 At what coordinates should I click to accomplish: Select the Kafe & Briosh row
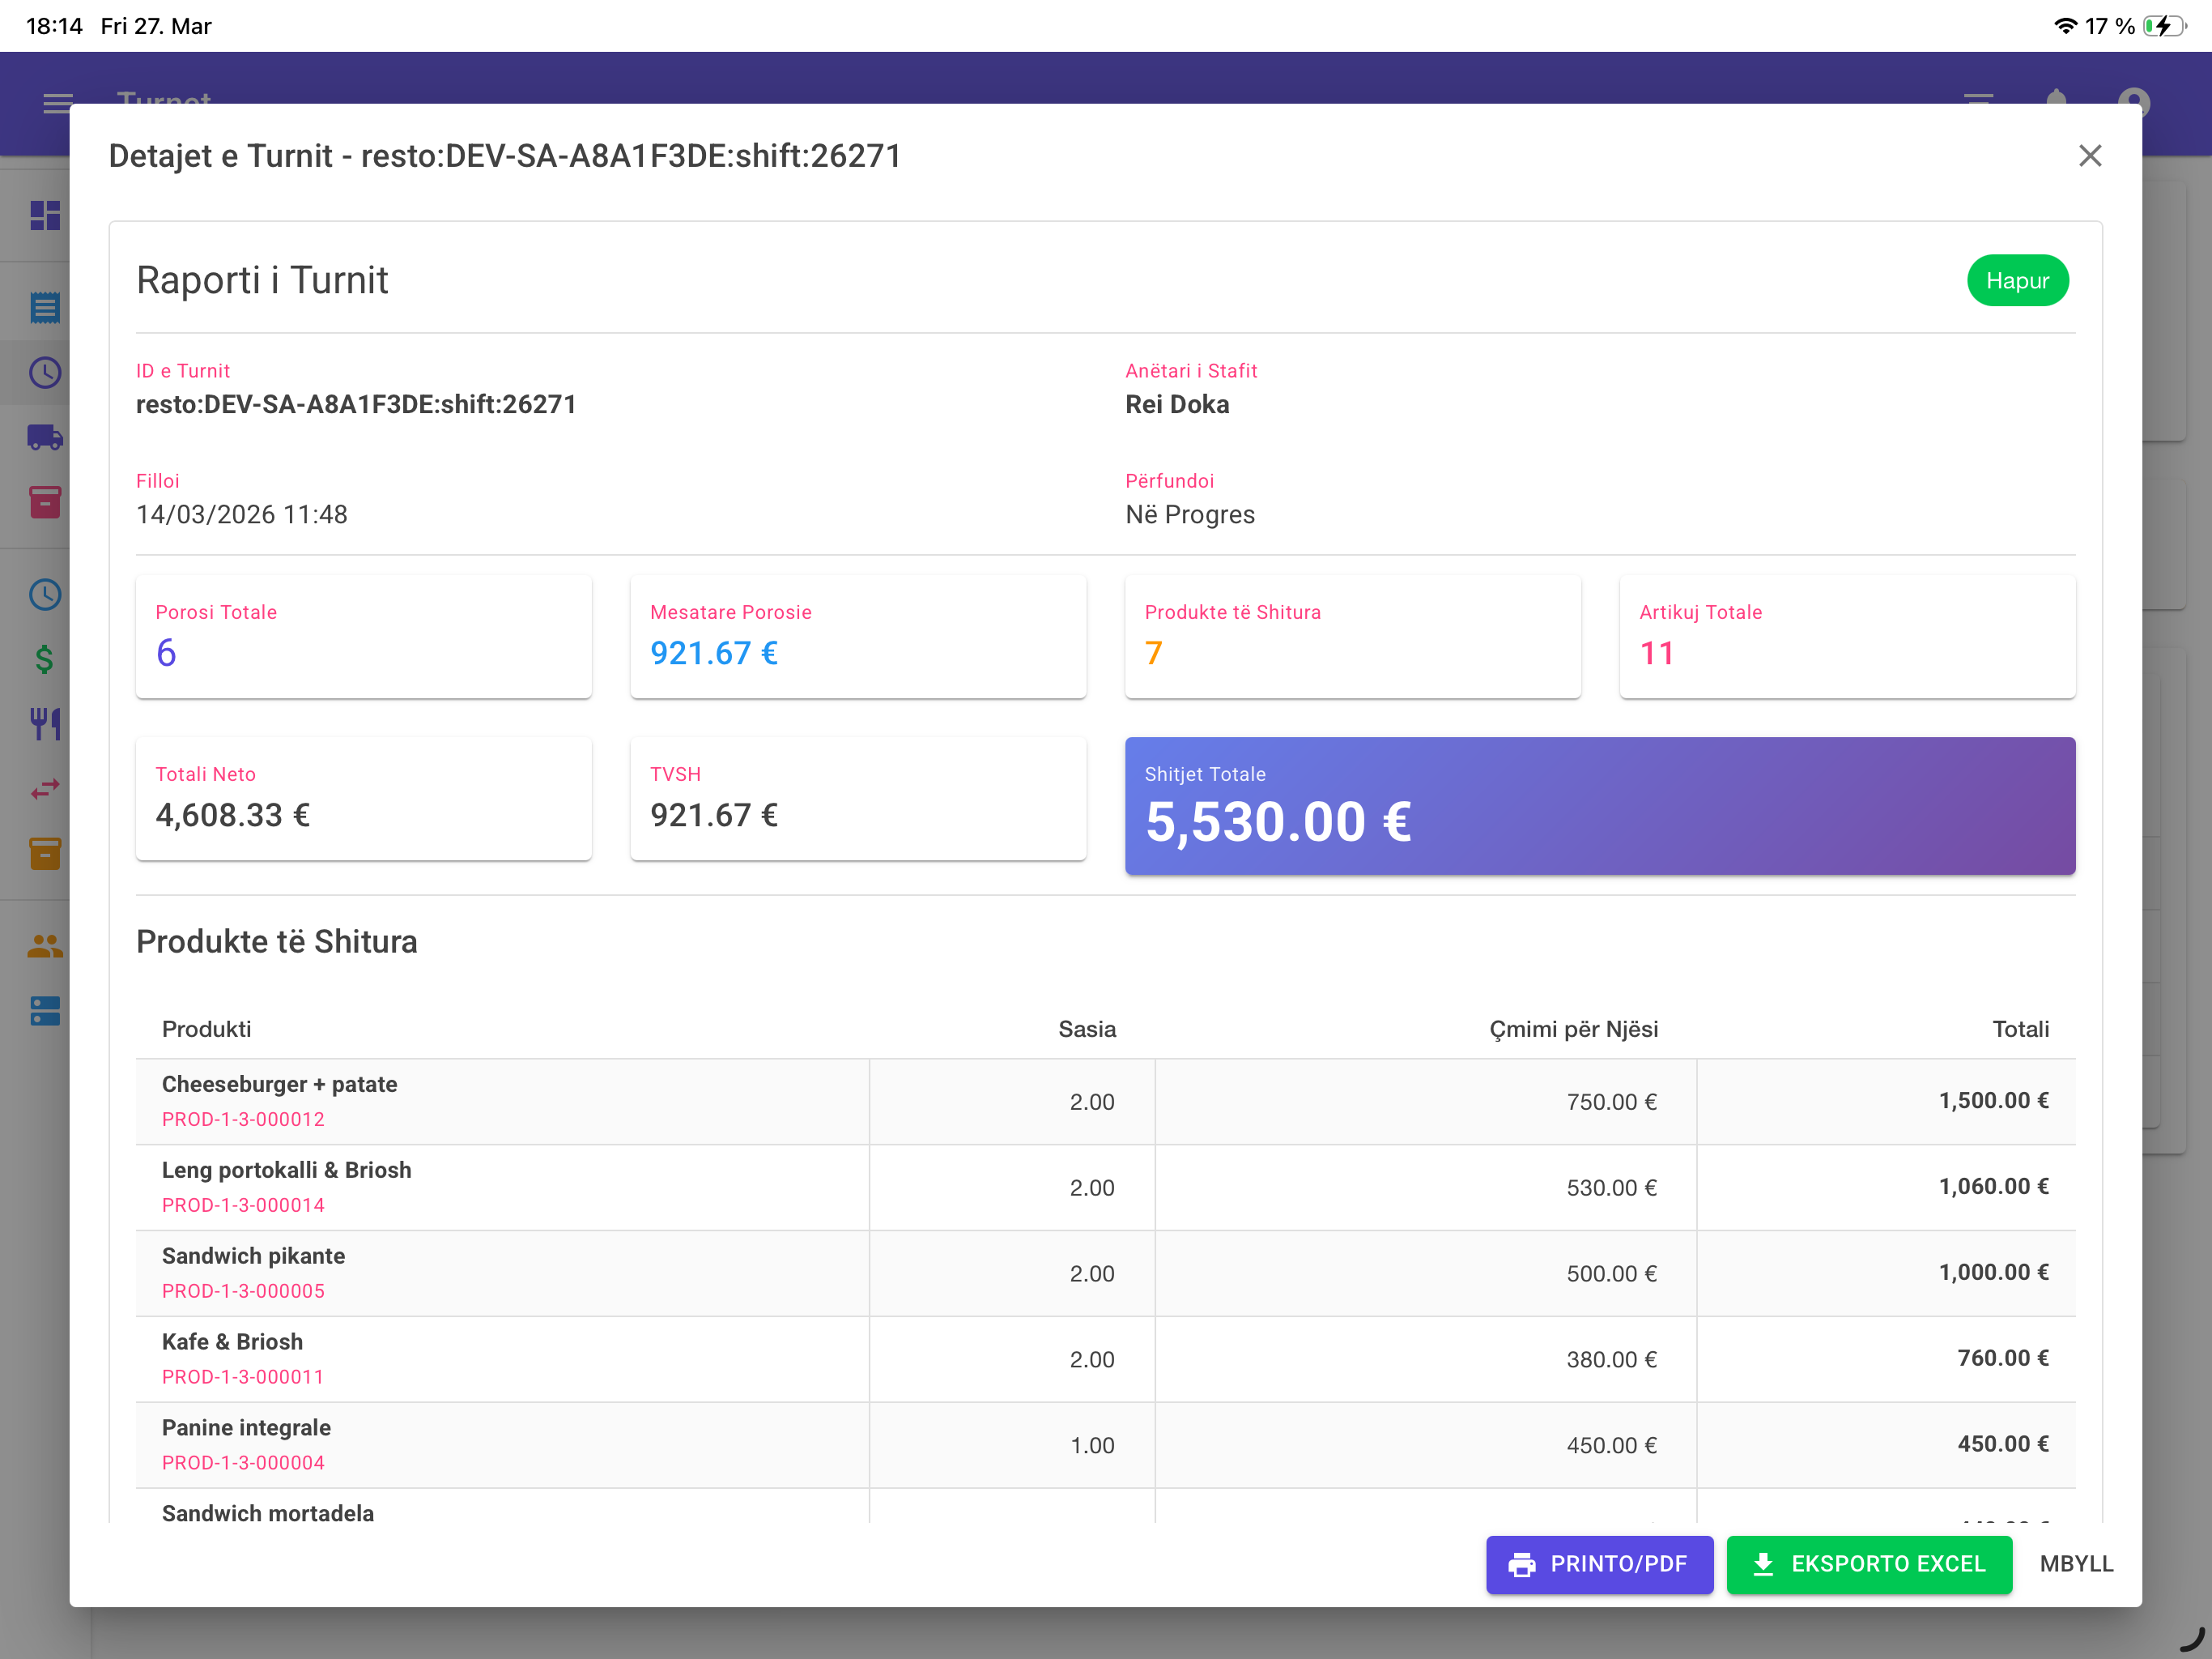click(1105, 1360)
